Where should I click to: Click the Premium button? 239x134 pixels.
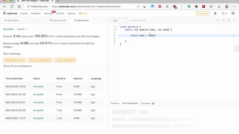pyautogui.click(x=202, y=13)
